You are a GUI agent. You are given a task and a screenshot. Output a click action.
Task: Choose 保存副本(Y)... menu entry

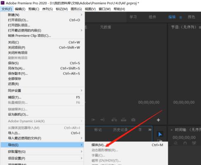click(x=43, y=73)
